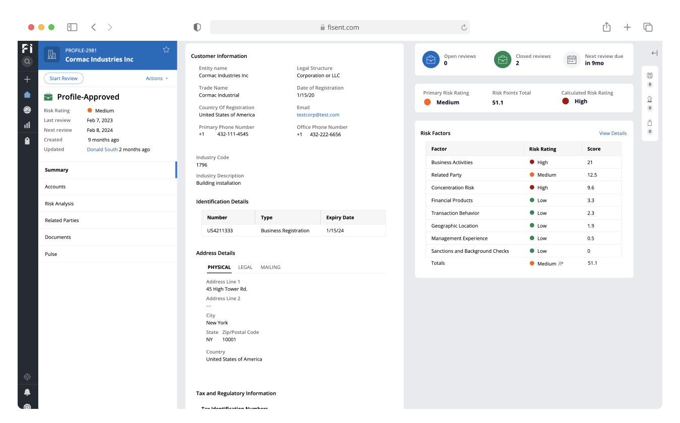Image resolution: width=680 pixels, height=423 pixels.
Task: Click Sanctions and Background Checks row
Action: [523, 251]
